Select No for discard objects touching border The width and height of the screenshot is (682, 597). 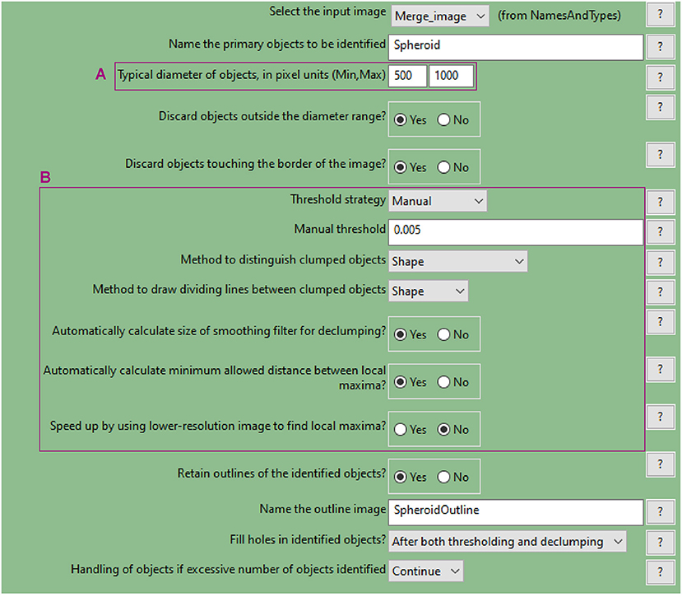point(453,167)
